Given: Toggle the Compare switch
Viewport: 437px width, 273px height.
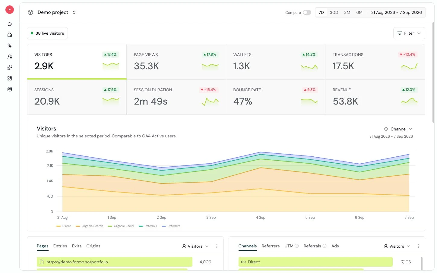Looking at the screenshot, I should pyautogui.click(x=307, y=12).
